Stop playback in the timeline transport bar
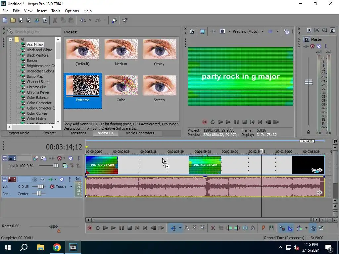The height and width of the screenshot is (254, 339). point(129,228)
